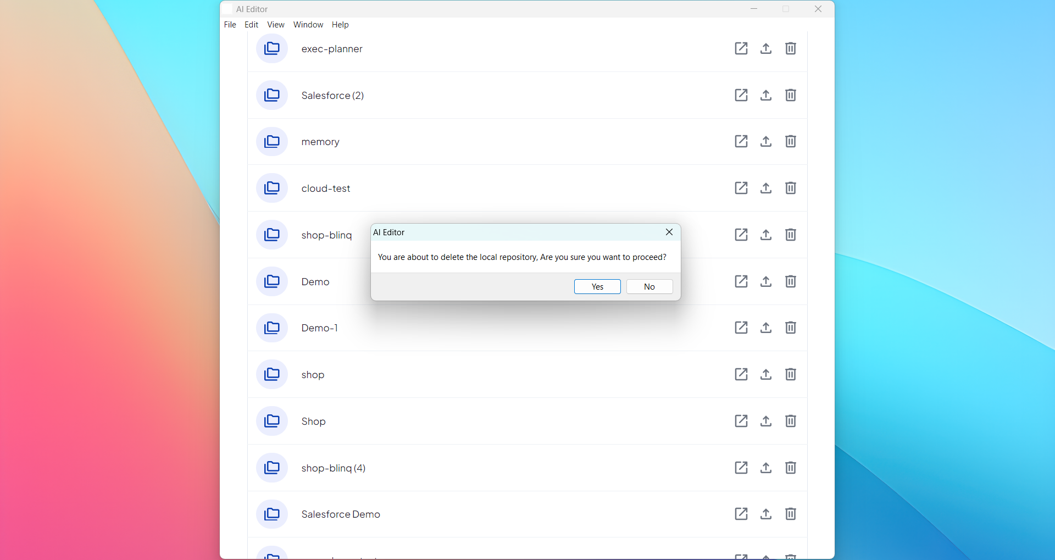Open the View menu
Screen dimensions: 1055x560
pos(275,25)
